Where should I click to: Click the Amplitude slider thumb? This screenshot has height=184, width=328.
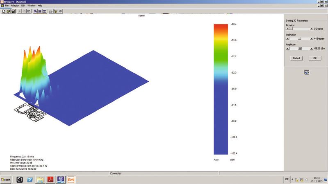pos(300,48)
